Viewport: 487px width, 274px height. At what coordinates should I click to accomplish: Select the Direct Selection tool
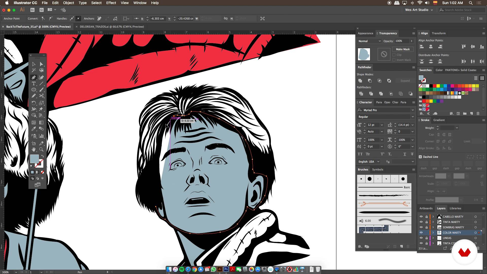[42, 64]
